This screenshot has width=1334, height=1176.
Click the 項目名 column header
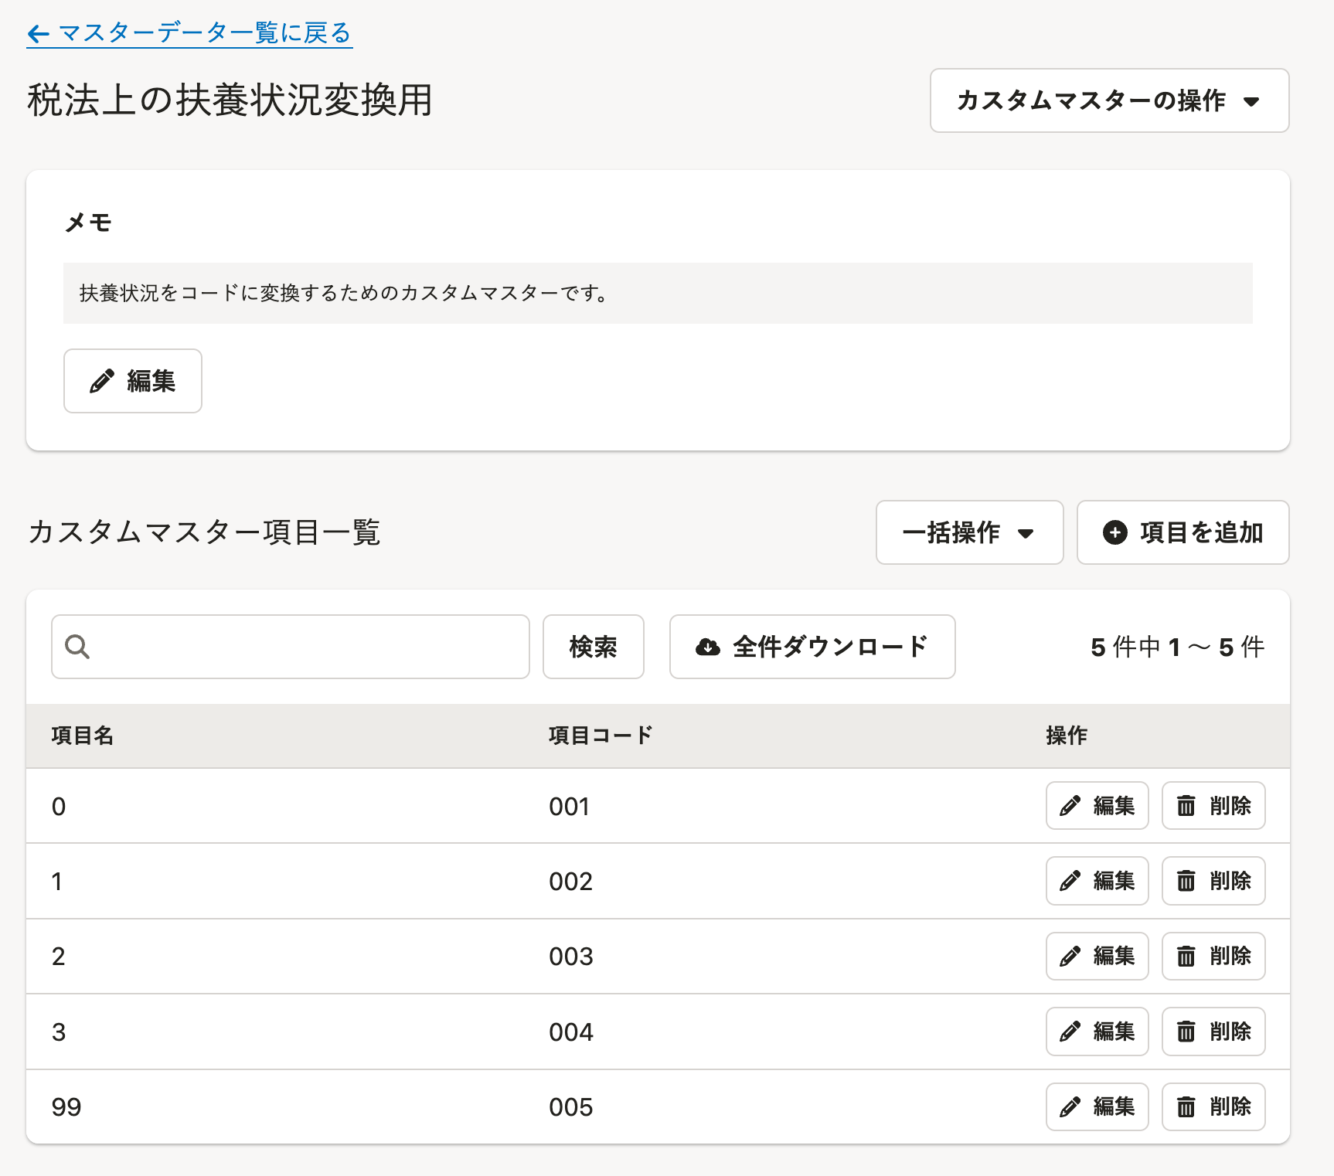pyautogui.click(x=83, y=736)
